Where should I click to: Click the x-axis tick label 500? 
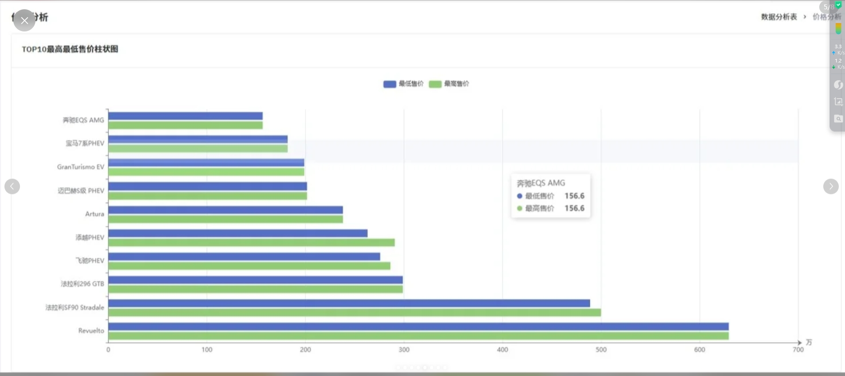[601, 350]
